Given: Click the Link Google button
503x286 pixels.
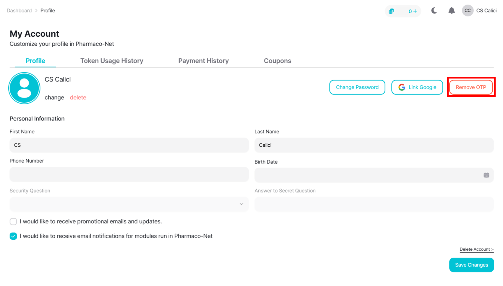Looking at the screenshot, I should [x=417, y=87].
